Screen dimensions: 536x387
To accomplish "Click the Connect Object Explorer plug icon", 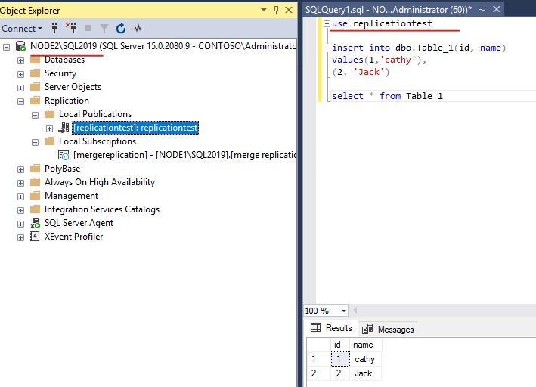I will [54, 28].
